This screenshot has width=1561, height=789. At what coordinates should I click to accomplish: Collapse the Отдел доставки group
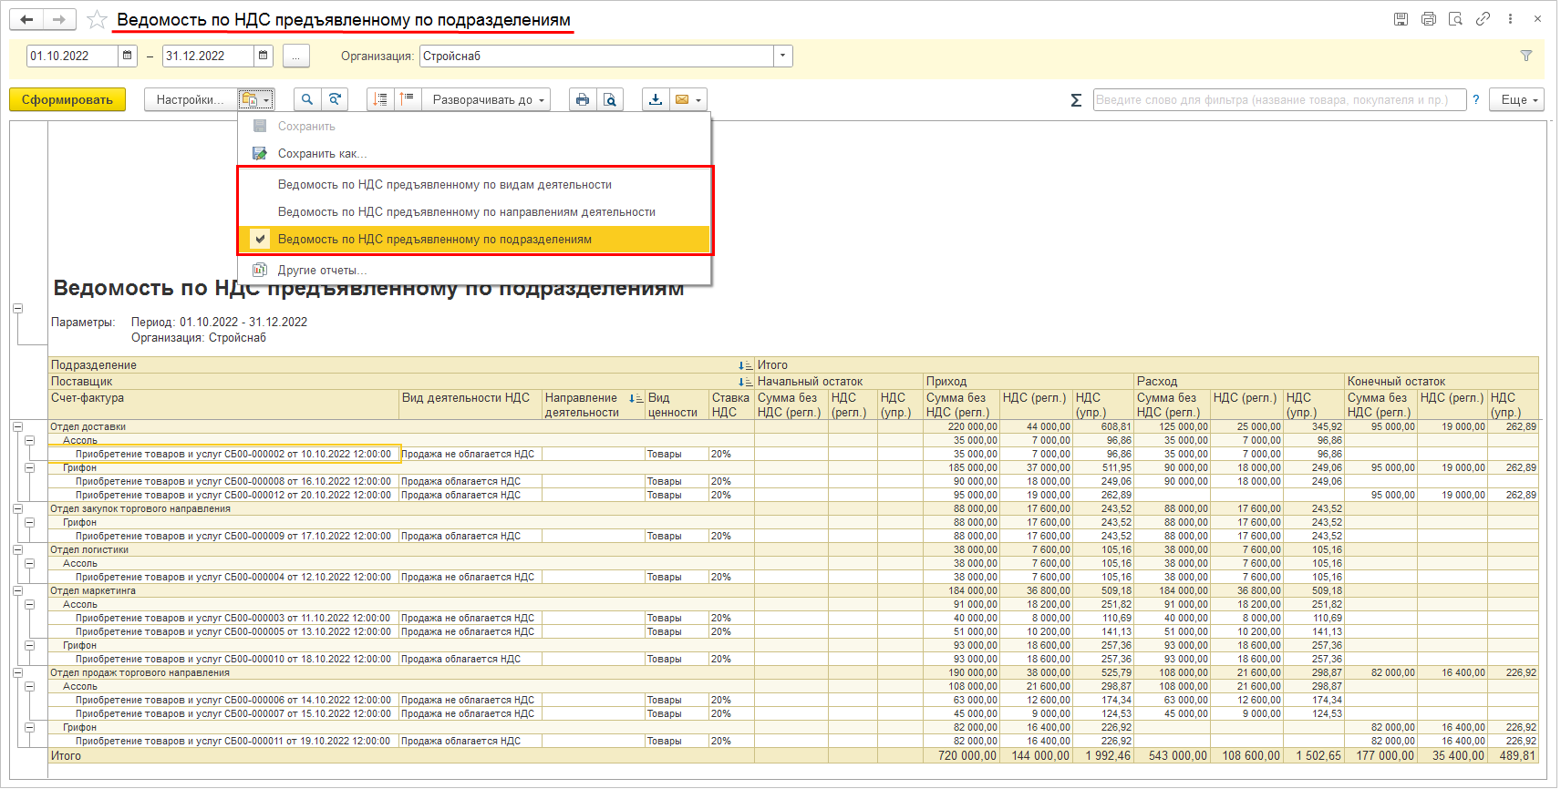pyautogui.click(x=17, y=426)
